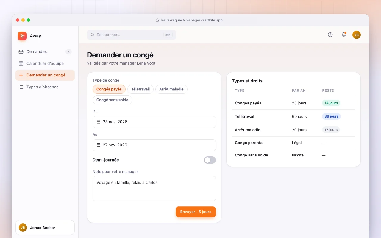Open Jonas Becker profile card
The width and height of the screenshot is (381, 238).
click(x=45, y=228)
